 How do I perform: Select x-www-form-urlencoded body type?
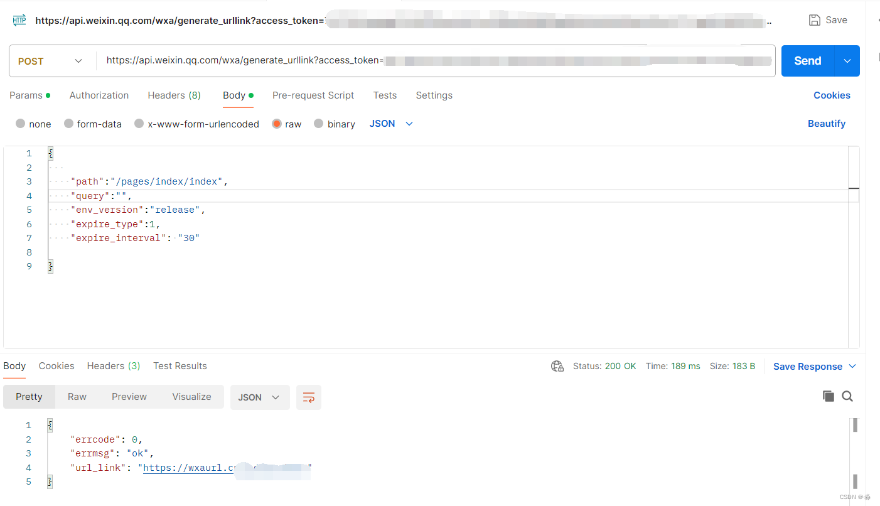pyautogui.click(x=139, y=124)
